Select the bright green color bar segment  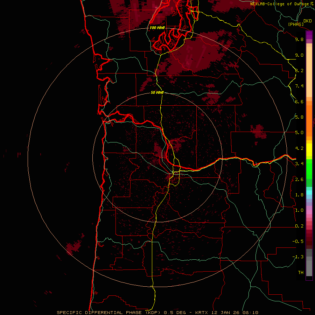pos(309,169)
